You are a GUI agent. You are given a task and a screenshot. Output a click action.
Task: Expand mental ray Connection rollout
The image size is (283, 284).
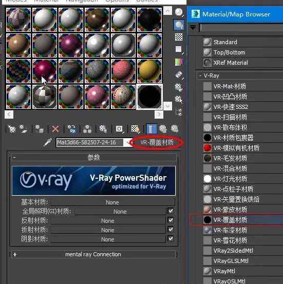click(x=93, y=254)
